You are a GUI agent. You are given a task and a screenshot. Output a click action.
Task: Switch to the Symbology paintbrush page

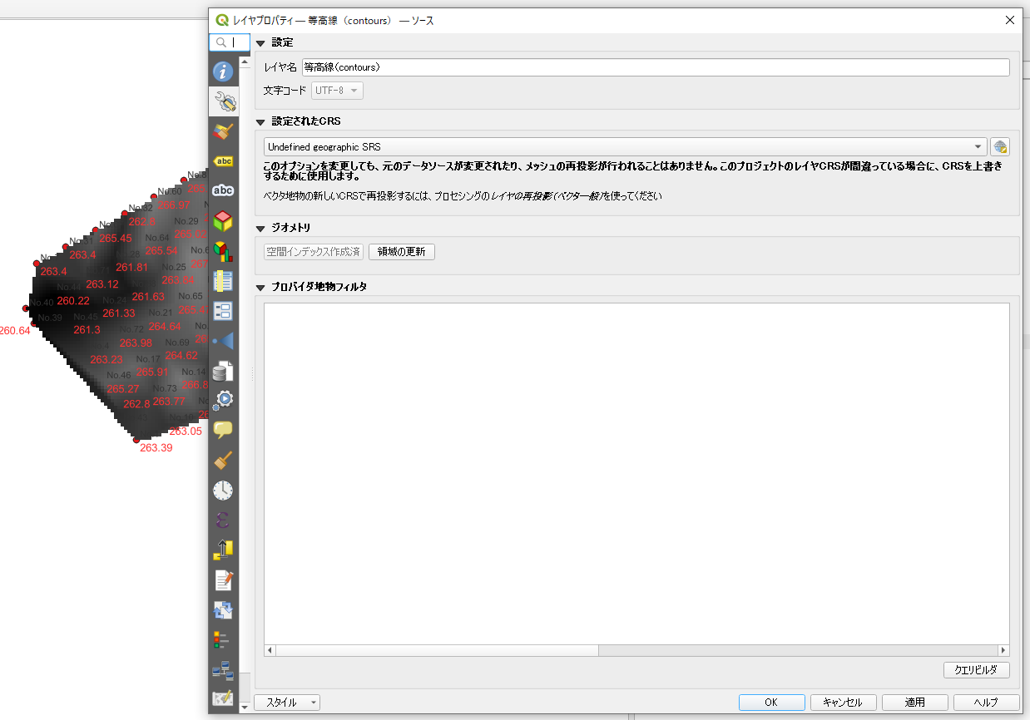[x=223, y=131]
